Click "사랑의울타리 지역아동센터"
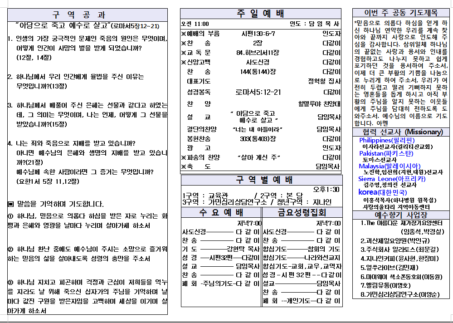453x323 pixels. (396, 207)
